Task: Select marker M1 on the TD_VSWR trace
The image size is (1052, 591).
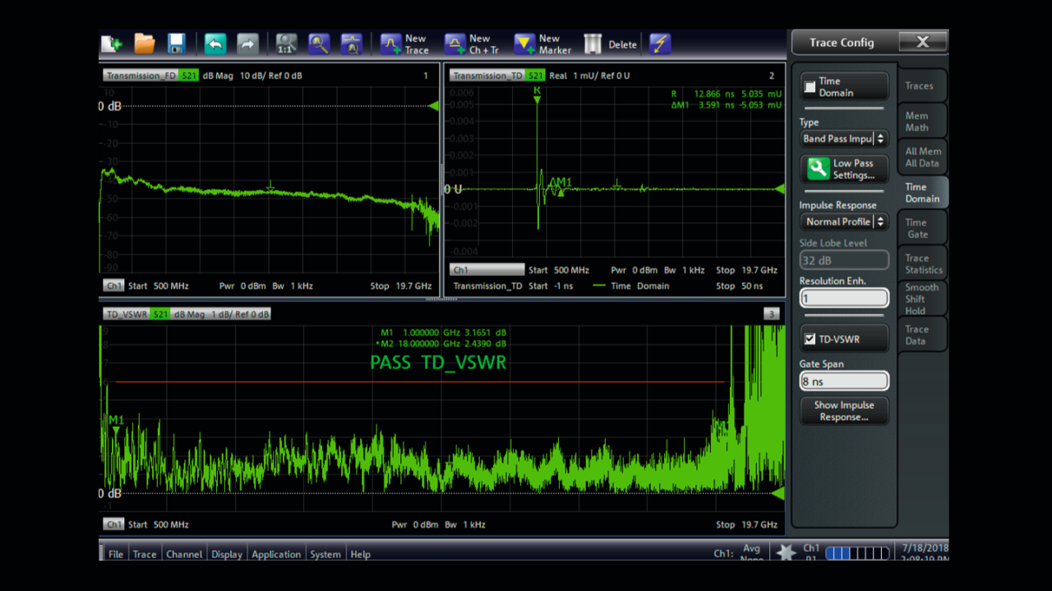Action: pyautogui.click(x=116, y=429)
